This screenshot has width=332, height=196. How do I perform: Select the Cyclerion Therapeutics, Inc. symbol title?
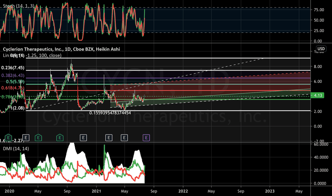point(61,49)
